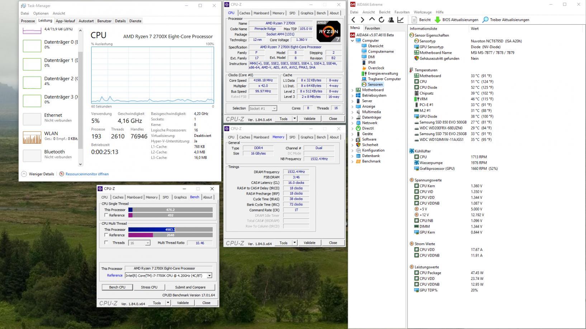This screenshot has width=586, height=329.
Task: Refresh the AIDA64 view
Action: pos(382,20)
